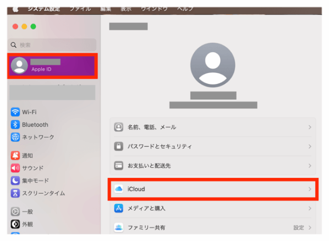This screenshot has height=242, width=330.
Task: Click the 外観 appearance icon
Action: tap(15, 224)
